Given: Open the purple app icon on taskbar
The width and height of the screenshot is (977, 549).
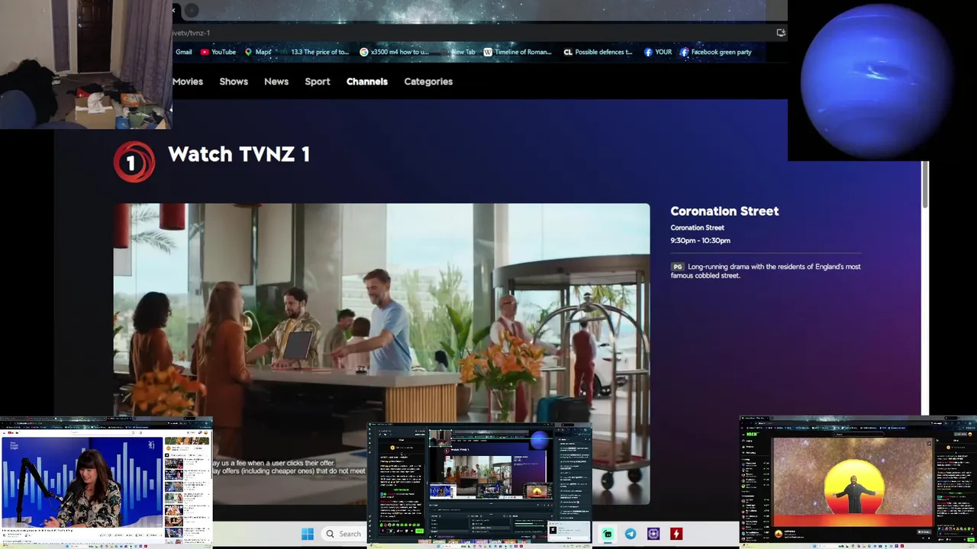Looking at the screenshot, I should [653, 534].
